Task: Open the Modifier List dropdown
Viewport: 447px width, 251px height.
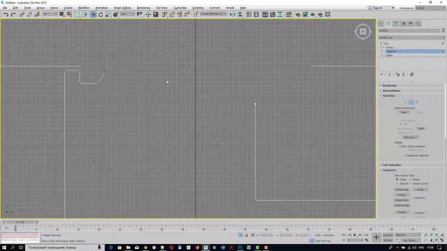Action: 411,37
